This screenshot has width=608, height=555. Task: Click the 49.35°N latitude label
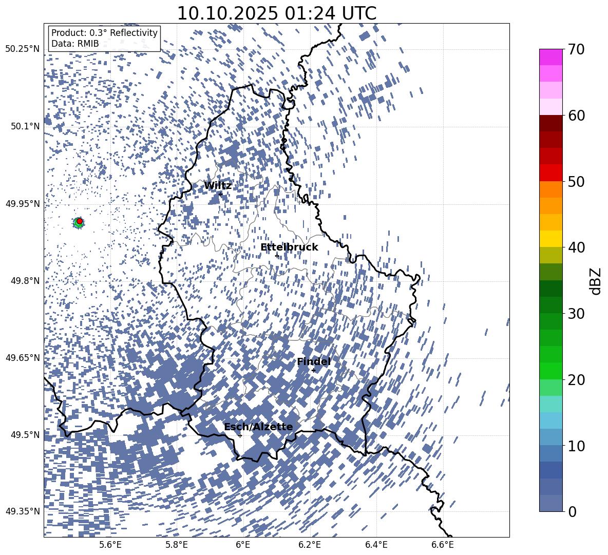pyautogui.click(x=23, y=511)
